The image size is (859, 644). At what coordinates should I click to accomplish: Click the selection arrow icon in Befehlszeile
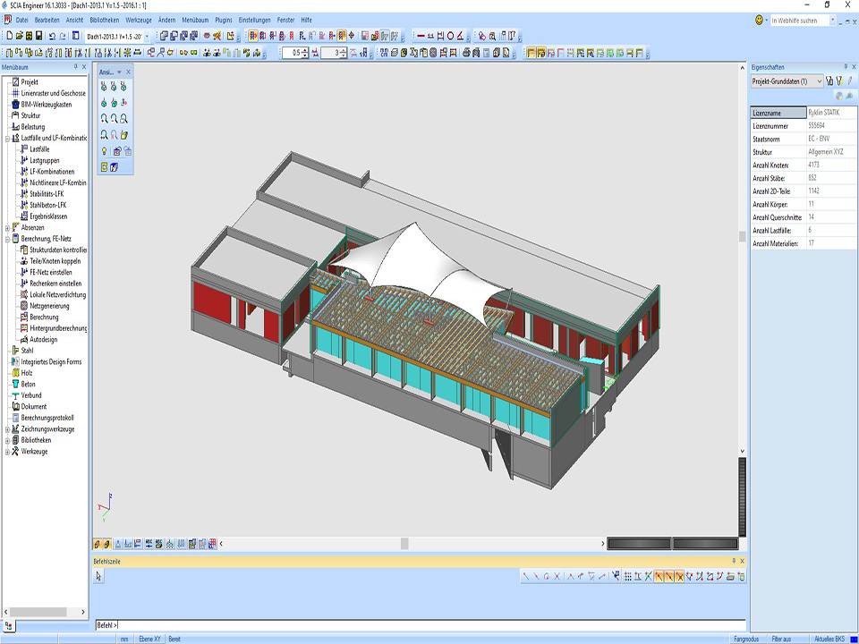99,577
